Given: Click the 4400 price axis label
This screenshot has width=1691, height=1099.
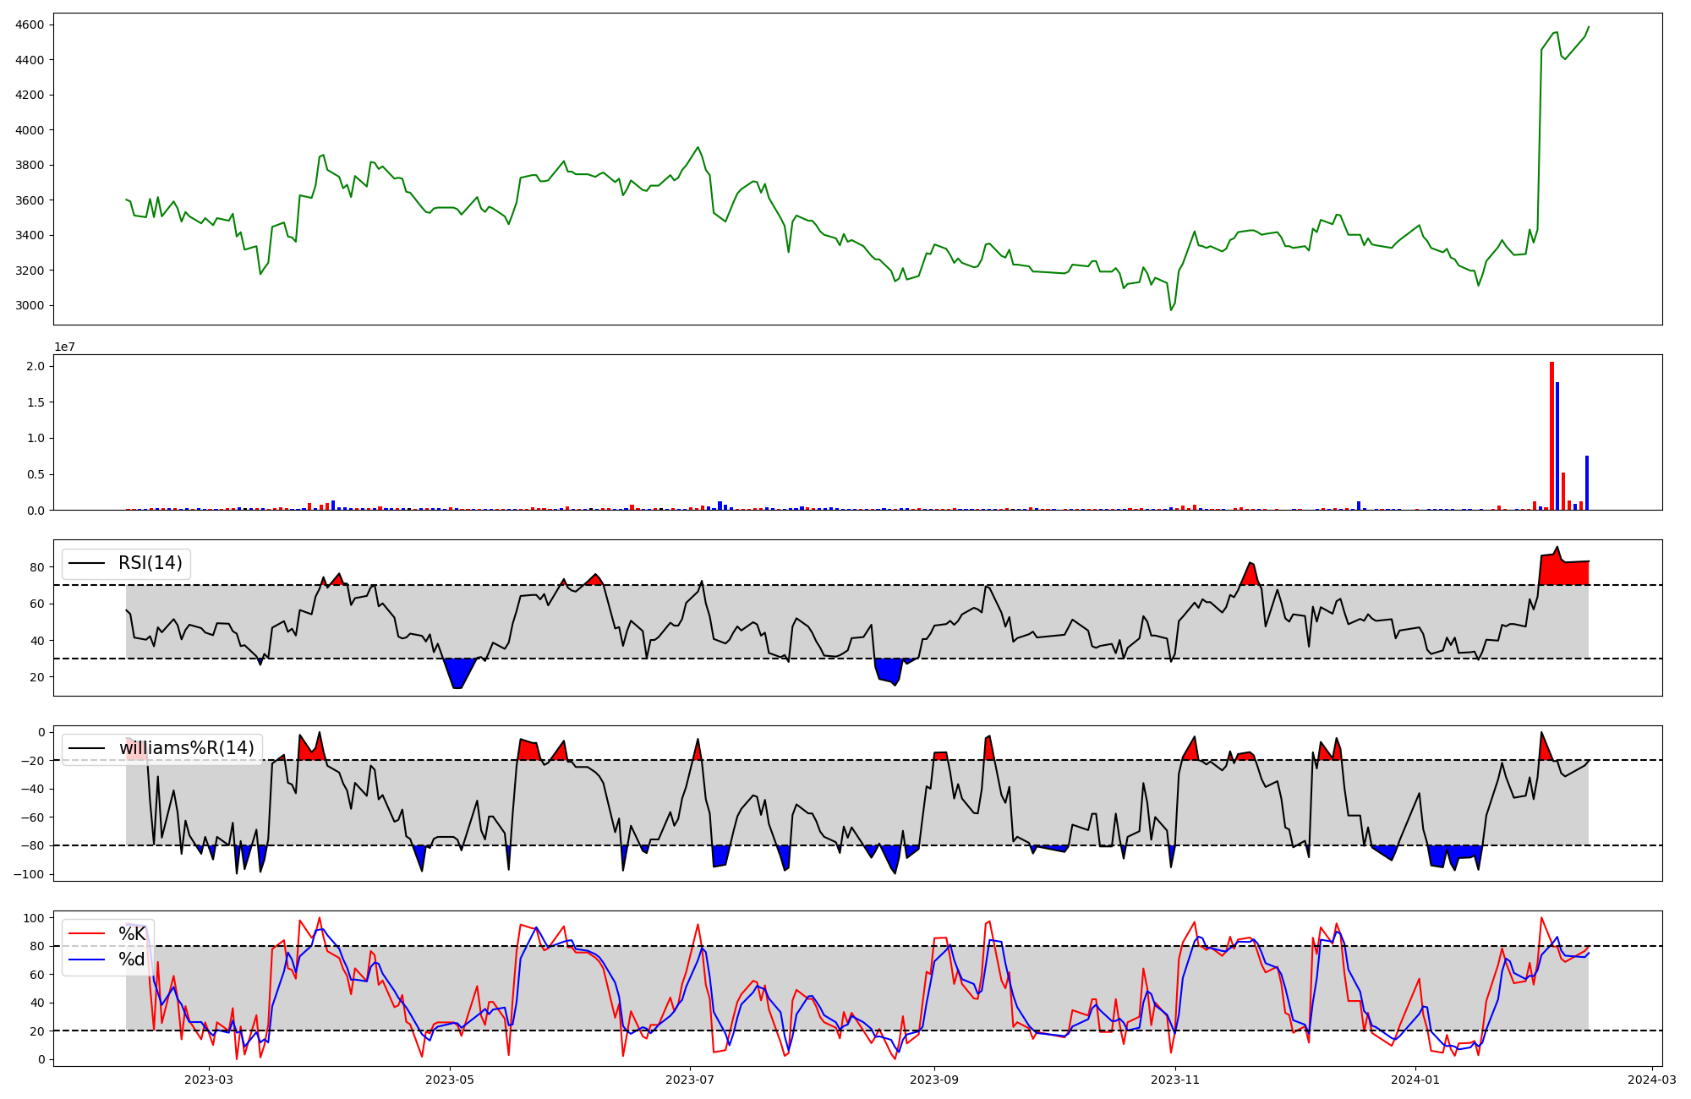Looking at the screenshot, I should point(30,60).
